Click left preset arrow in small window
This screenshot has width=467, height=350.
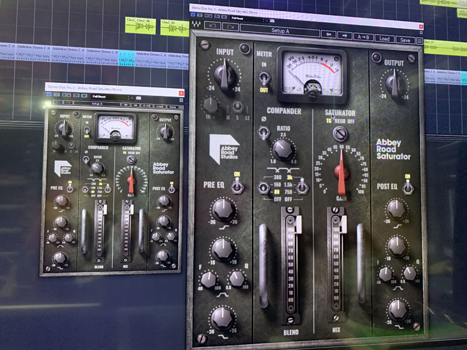pyautogui.click(x=126, y=105)
